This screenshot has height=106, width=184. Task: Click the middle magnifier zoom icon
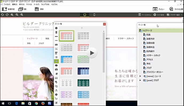[x=17, y=15]
